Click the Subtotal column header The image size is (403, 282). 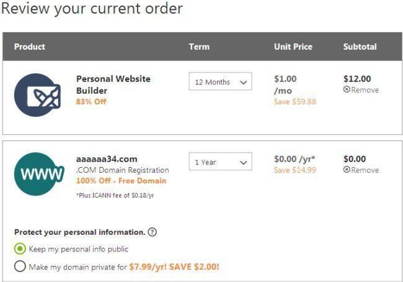click(360, 47)
